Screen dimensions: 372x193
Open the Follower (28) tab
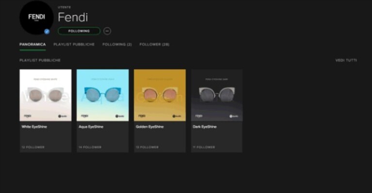pyautogui.click(x=154, y=44)
